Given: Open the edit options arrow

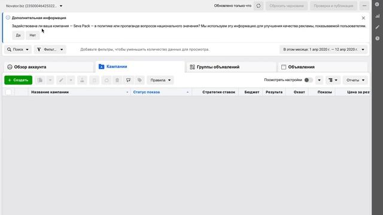Looking at the screenshot, I should [71, 80].
